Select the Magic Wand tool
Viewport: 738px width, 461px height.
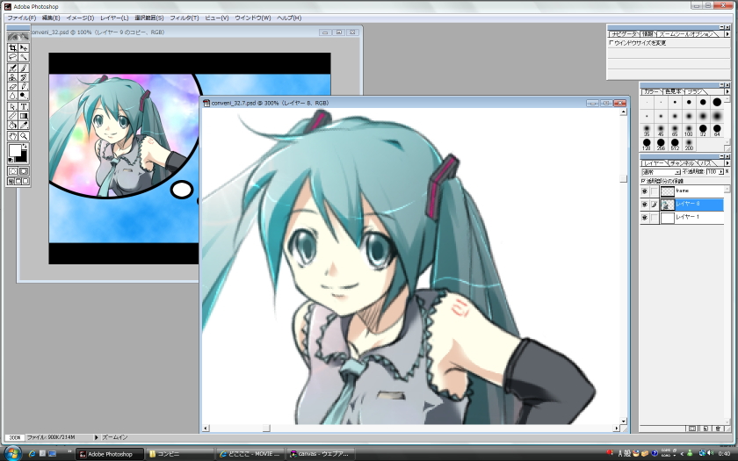pyautogui.click(x=24, y=57)
